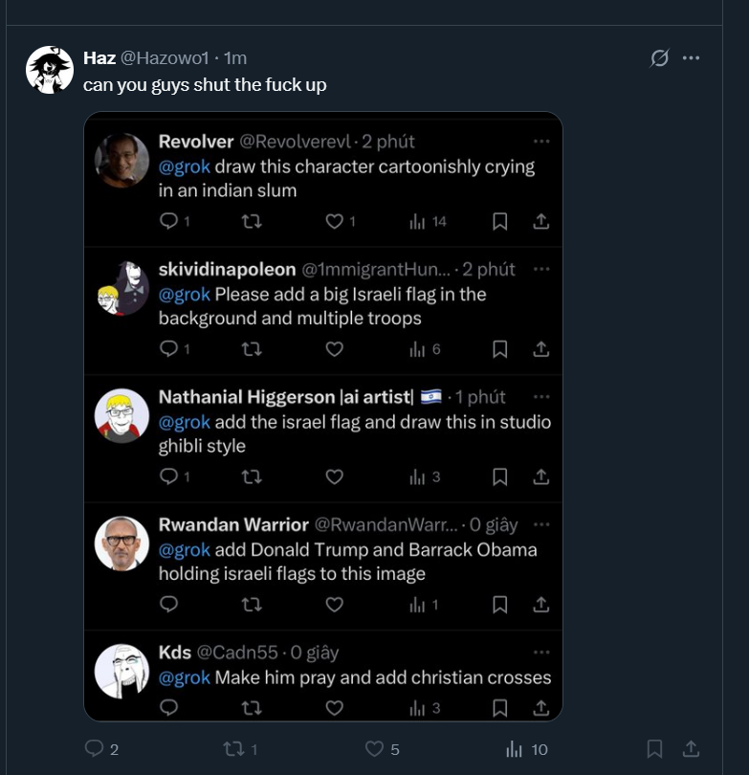Click Rwandan Warrior's profile picture
Viewport: 749px width, 775px height.
coord(121,544)
